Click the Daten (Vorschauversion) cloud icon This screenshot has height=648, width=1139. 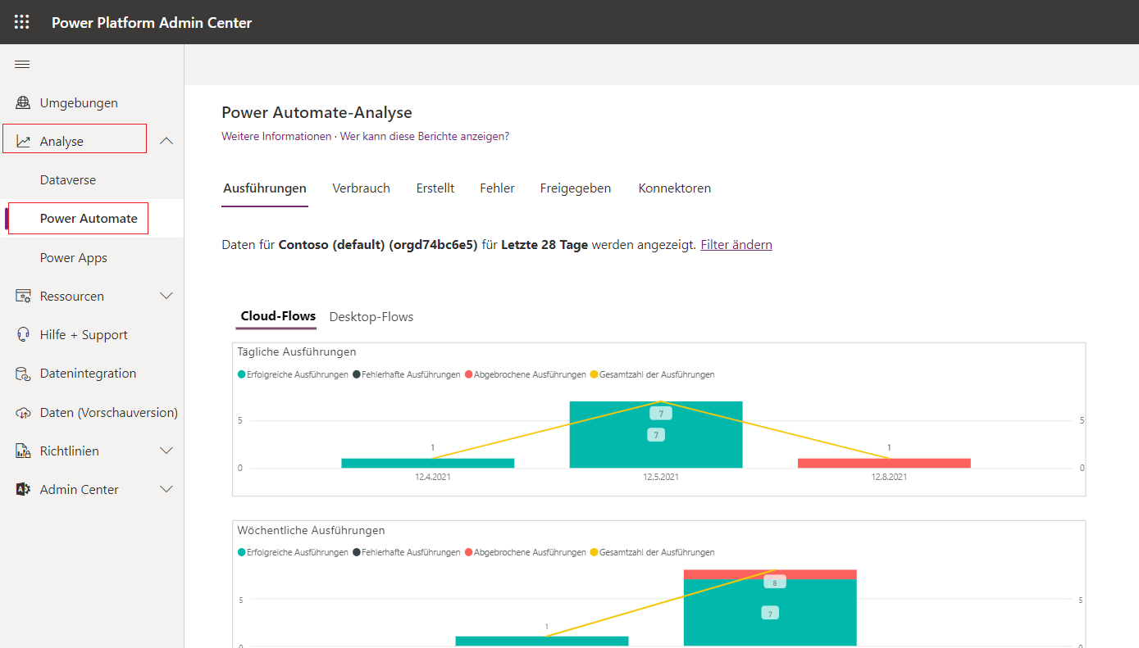23,413
